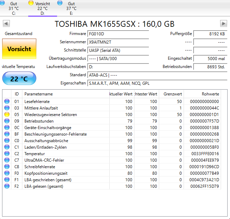The height and width of the screenshot is (219, 230).
Task: Click the blue health icon for drive E:
Action: pos(60,3)
